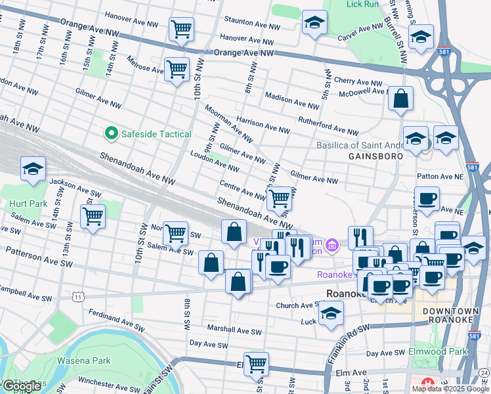Image resolution: width=491 pixels, height=394 pixels.
Task: Select the left school marker beside the Basilica label
Action: (x=416, y=141)
